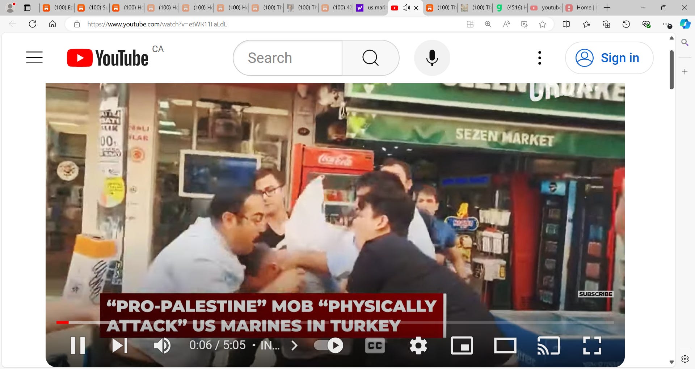Open browser Collections icon
Viewport: 695px width, 369px height.
pos(606,24)
